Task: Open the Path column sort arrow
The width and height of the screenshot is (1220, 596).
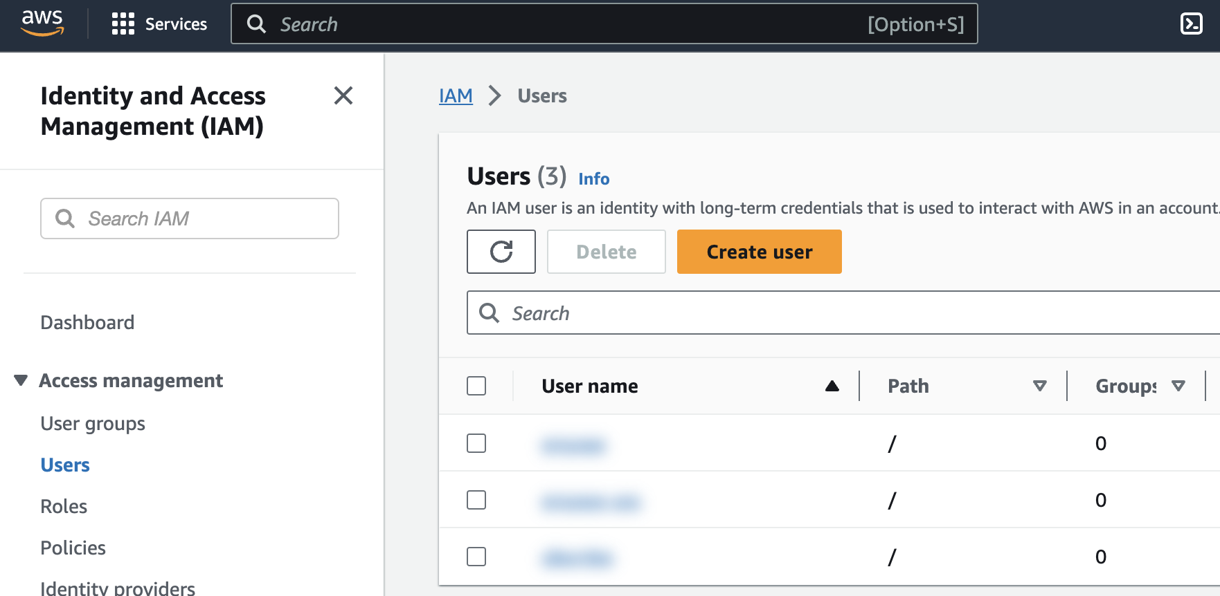Action: point(1039,386)
